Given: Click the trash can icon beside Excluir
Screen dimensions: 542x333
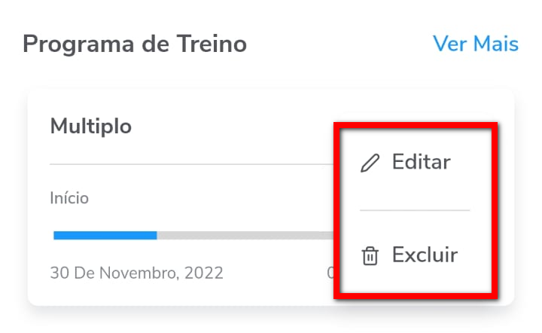Looking at the screenshot, I should tap(370, 256).
